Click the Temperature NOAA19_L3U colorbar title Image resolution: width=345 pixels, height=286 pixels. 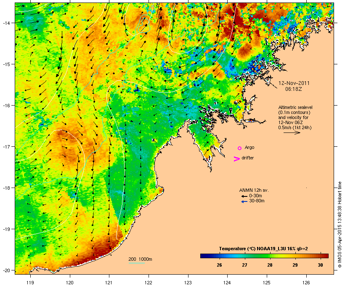pos(263,249)
